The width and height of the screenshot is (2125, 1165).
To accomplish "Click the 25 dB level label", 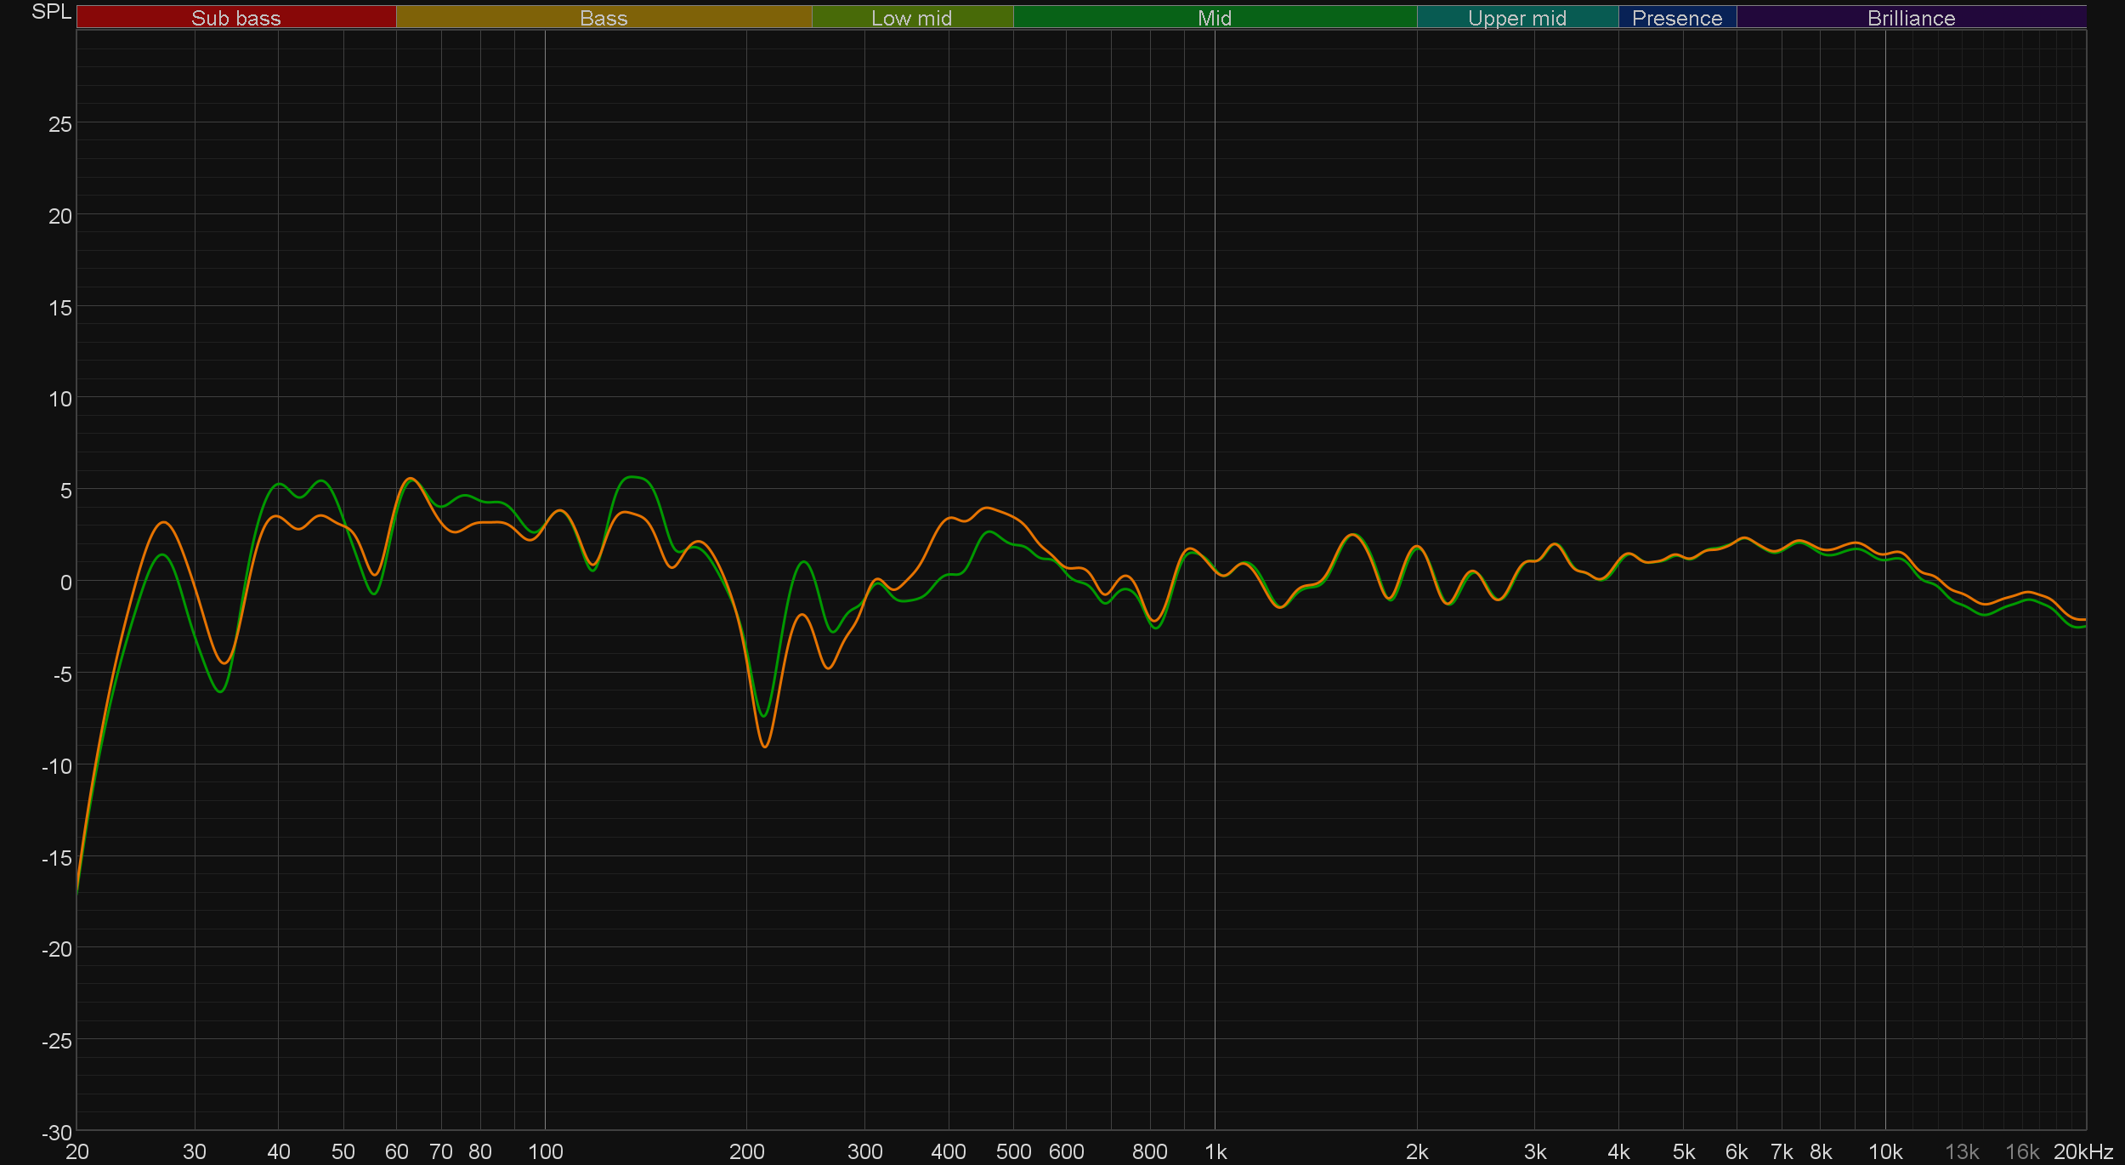I will pos(59,124).
